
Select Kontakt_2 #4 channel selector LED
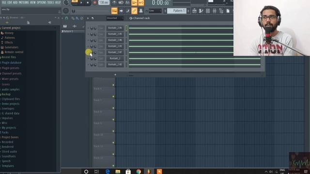click(x=126, y=28)
